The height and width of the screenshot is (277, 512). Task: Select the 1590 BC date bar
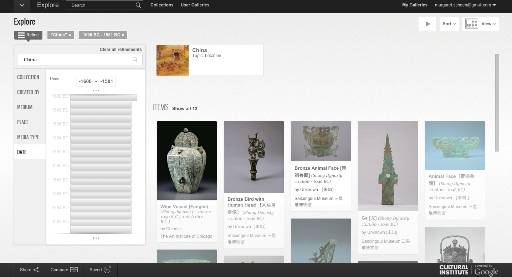[x=101, y=167]
